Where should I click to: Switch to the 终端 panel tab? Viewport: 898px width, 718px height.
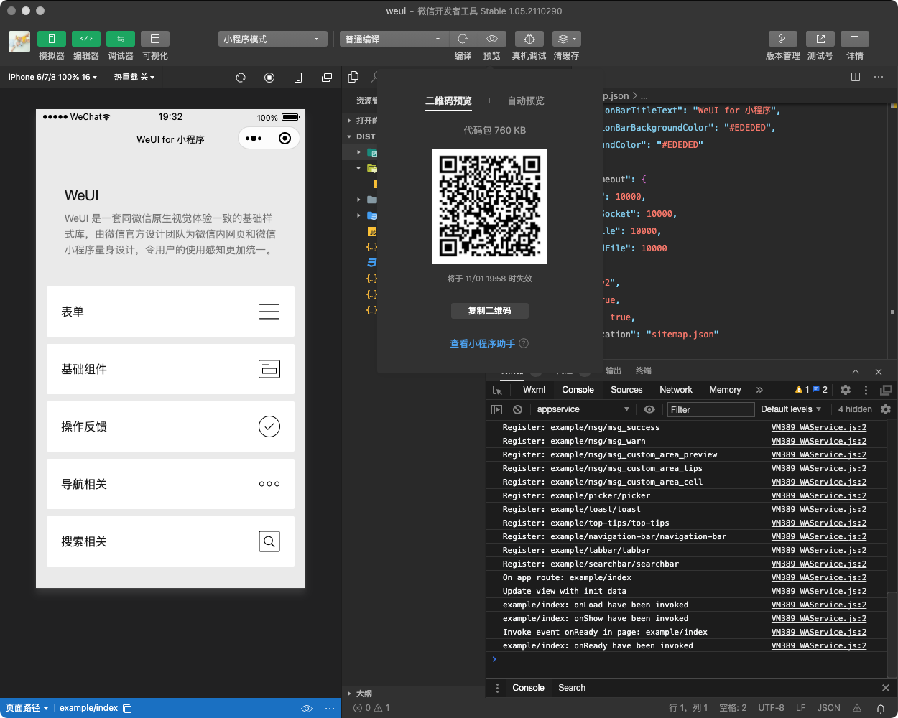pos(643,370)
